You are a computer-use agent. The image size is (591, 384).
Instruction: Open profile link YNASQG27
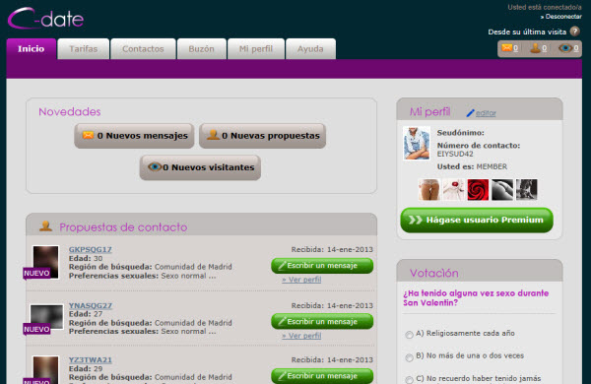pyautogui.click(x=90, y=305)
